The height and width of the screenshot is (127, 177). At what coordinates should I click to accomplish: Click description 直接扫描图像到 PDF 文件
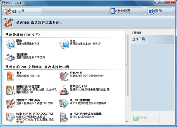pos(31,57)
